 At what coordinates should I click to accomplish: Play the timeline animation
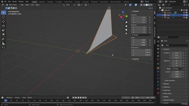81,97
